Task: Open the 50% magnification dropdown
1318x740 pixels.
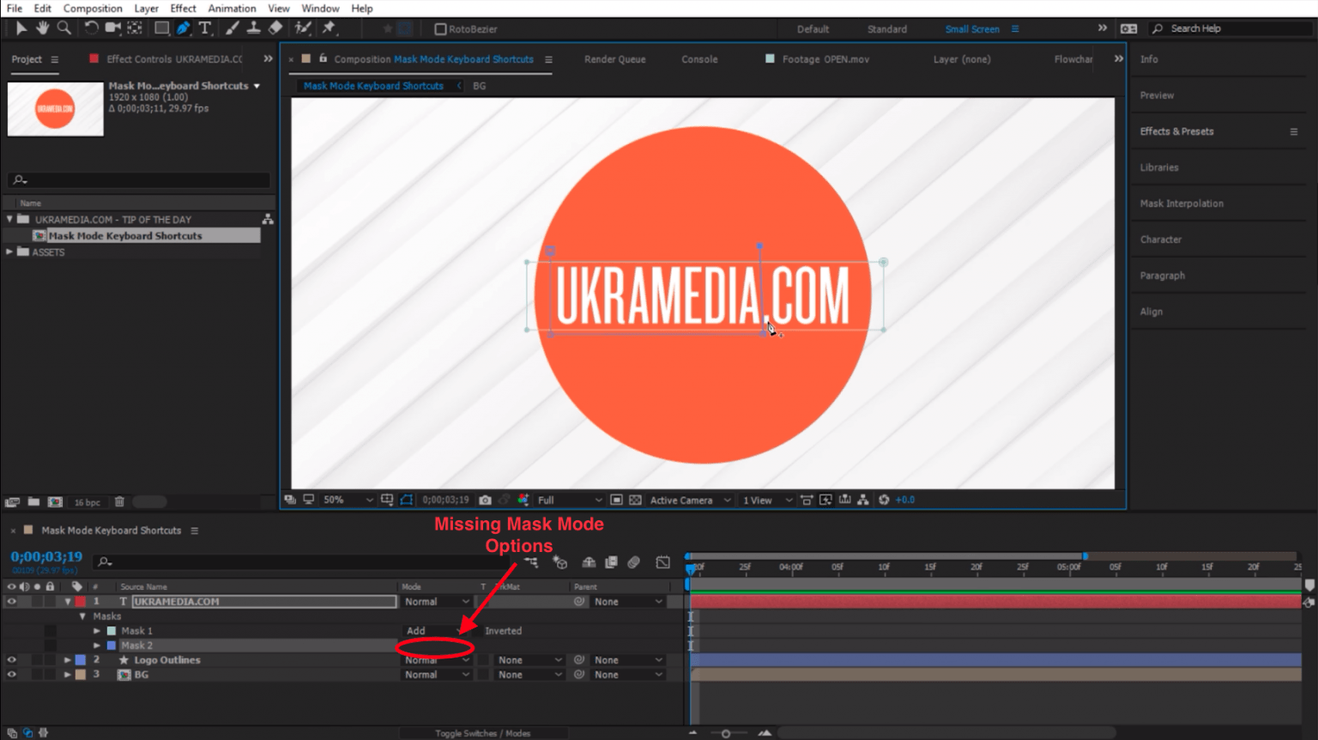Action: click(348, 500)
